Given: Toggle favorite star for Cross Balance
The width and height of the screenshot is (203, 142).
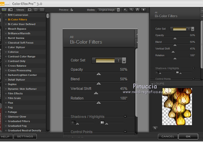Looking at the screenshot, I should (6, 66).
